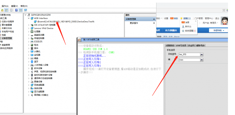Click the 退出 logout link
The image size is (235, 115).
coord(217,18)
